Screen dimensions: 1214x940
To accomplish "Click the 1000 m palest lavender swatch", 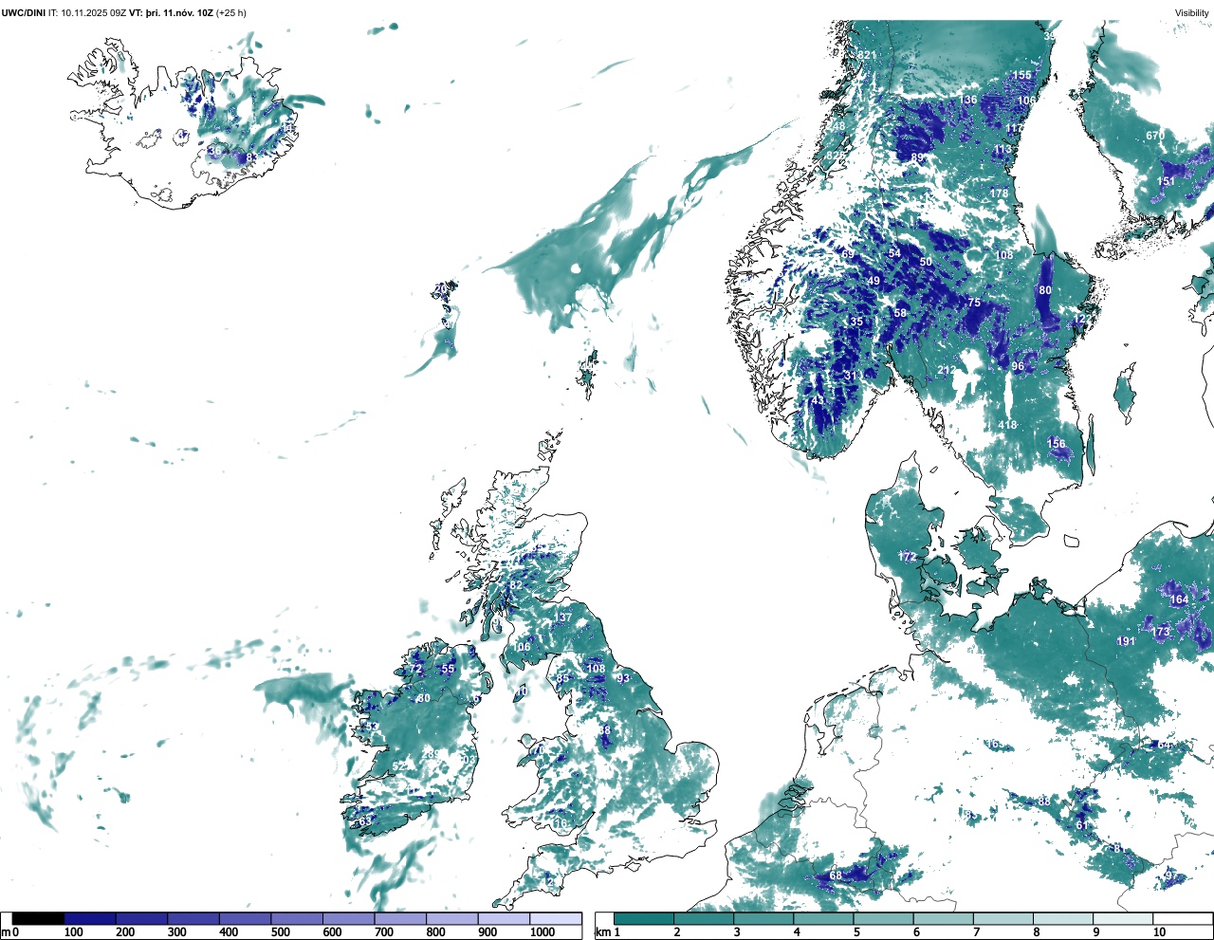I will point(556,918).
